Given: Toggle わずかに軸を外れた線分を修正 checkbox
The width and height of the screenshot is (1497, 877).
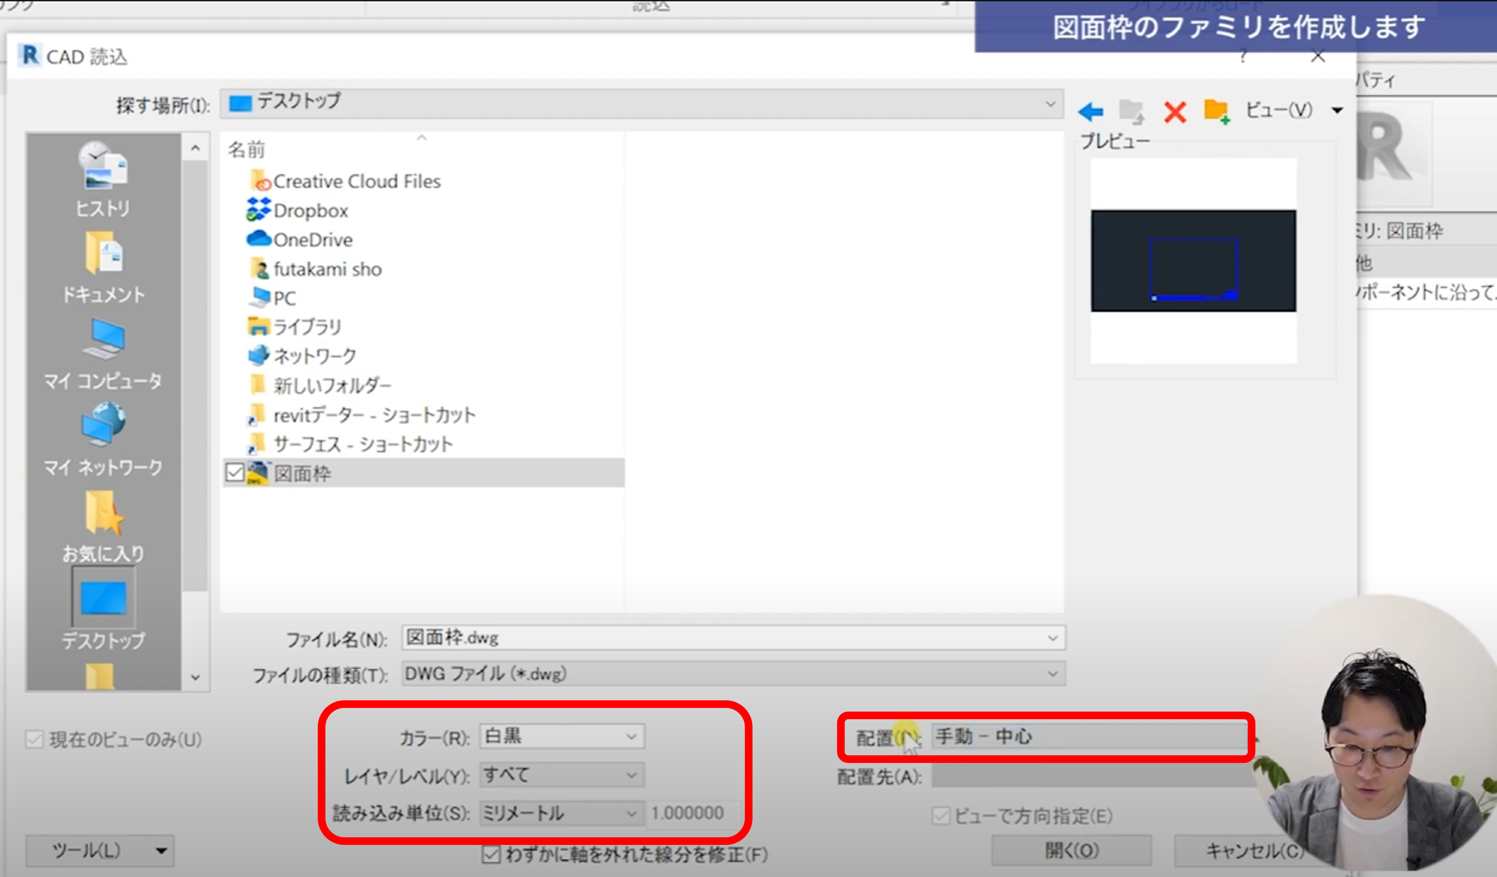Looking at the screenshot, I should click(x=491, y=854).
